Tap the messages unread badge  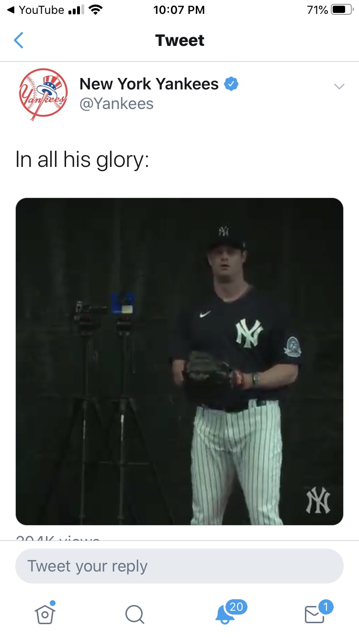[x=325, y=607]
